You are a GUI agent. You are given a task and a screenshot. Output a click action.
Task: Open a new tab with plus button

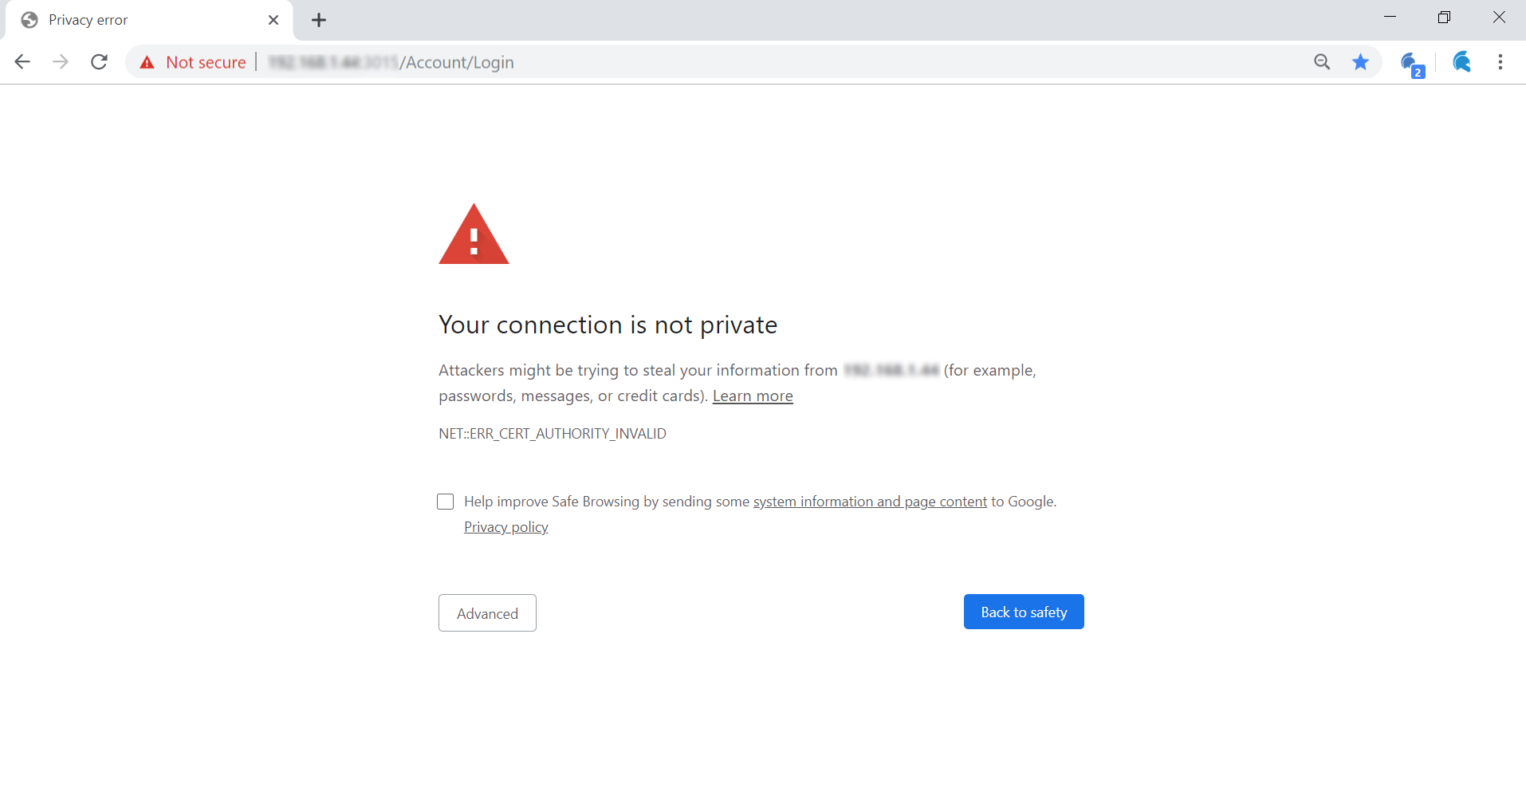point(319,20)
